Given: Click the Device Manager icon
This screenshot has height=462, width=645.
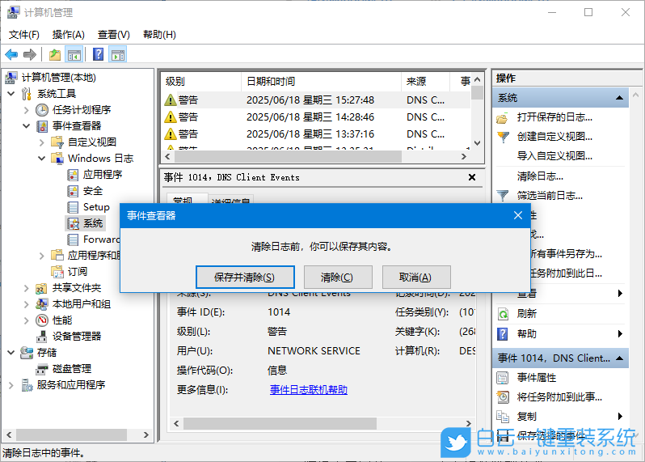Looking at the screenshot, I should coord(41,337).
